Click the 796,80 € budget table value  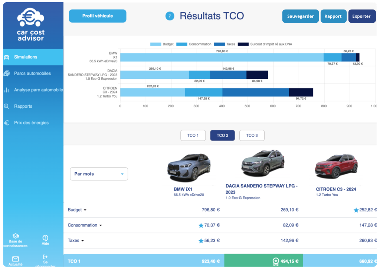(x=211, y=210)
